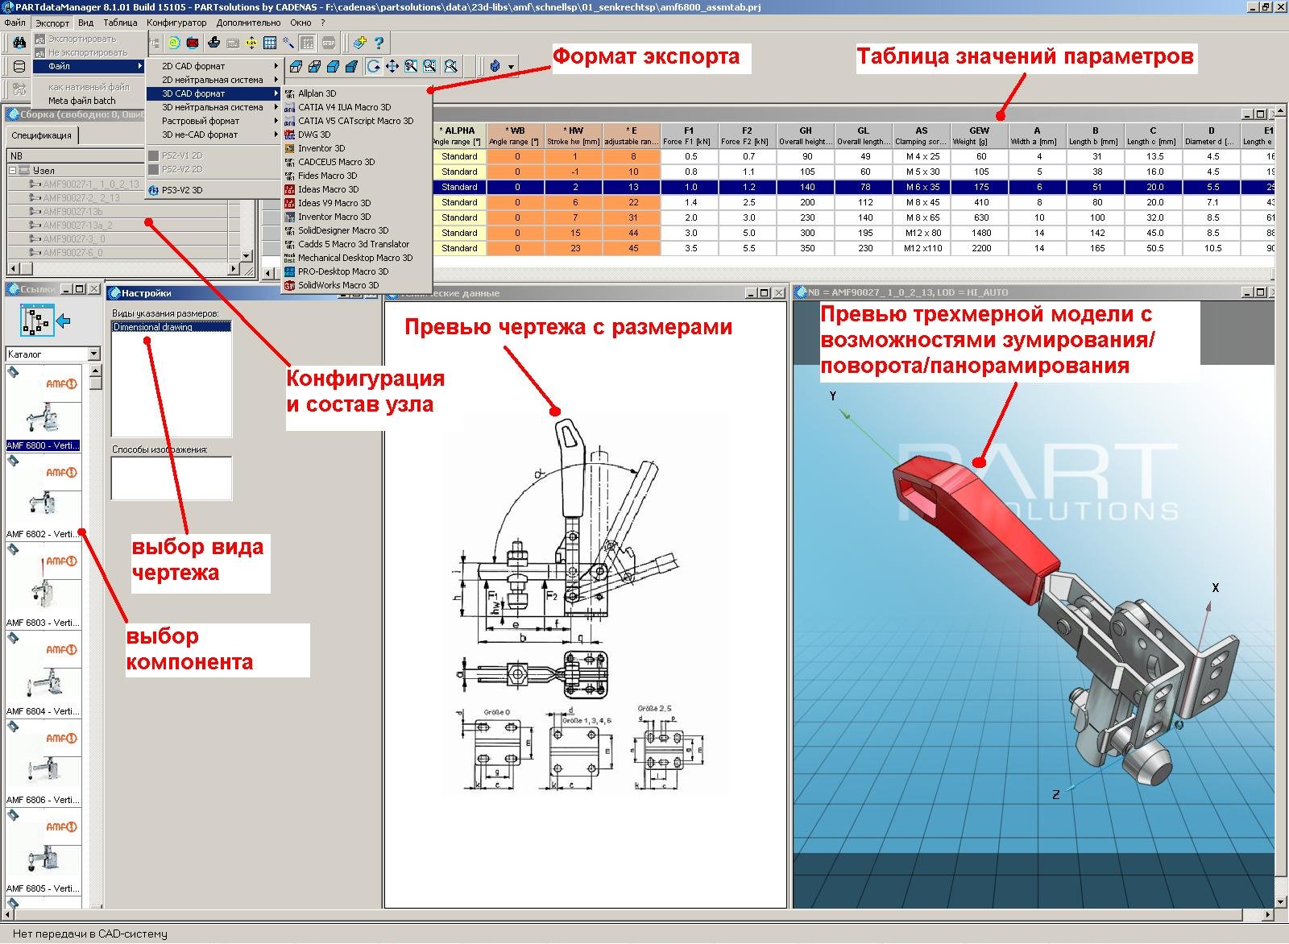Click the CAD transfer icon in third toolbar
1289x944 pixels.
click(x=19, y=89)
